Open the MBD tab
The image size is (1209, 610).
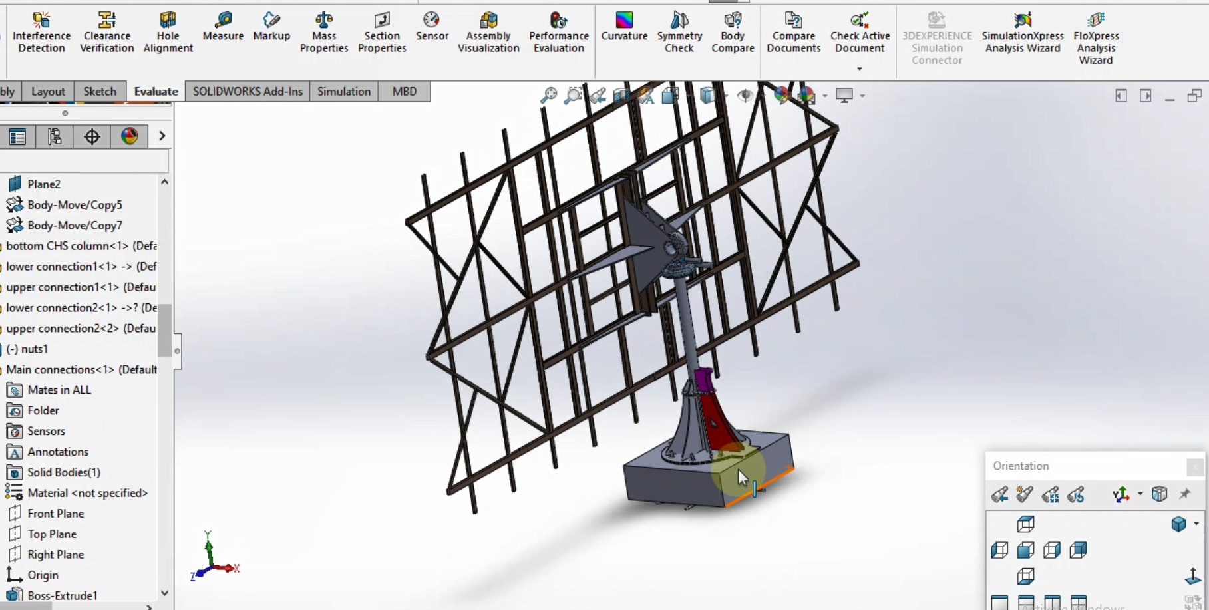405,91
